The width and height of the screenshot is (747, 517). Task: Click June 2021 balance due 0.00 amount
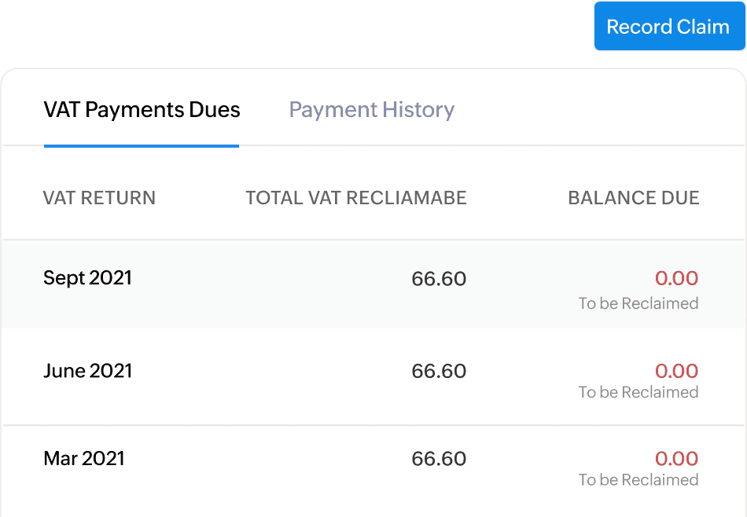pyautogui.click(x=677, y=371)
